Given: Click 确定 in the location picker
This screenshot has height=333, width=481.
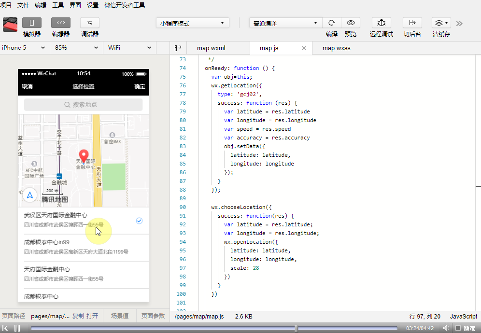Looking at the screenshot, I should (x=140, y=86).
